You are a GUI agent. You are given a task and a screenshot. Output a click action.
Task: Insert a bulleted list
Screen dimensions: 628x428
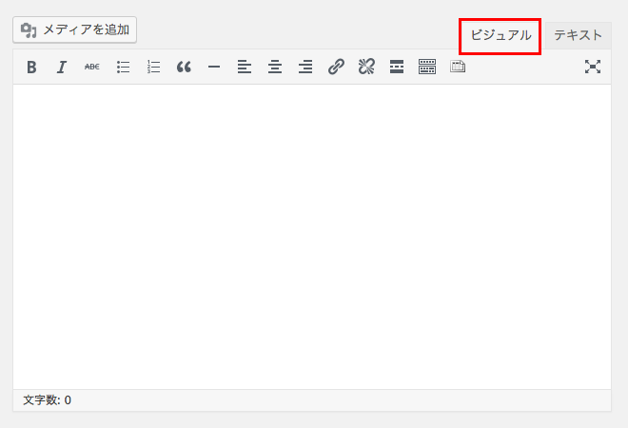(x=123, y=67)
